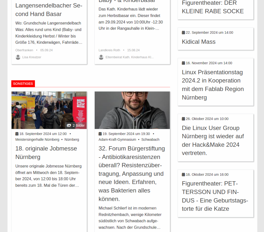Click the portrait photo of man with glasses
This screenshot has height=232, width=264.
tap(132, 110)
